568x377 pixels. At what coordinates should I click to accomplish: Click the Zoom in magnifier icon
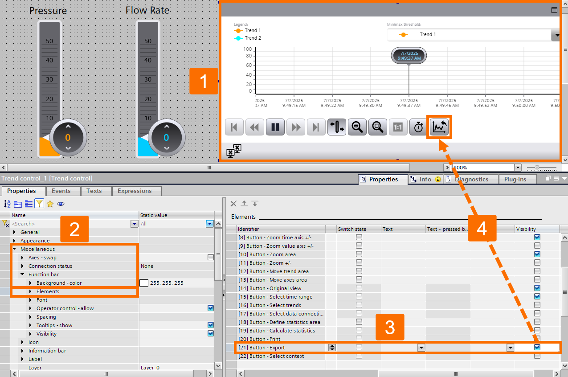click(357, 127)
